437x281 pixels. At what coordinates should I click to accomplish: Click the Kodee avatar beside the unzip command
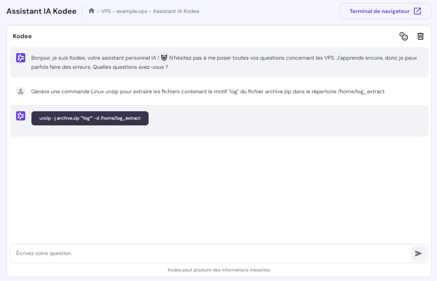pos(20,116)
